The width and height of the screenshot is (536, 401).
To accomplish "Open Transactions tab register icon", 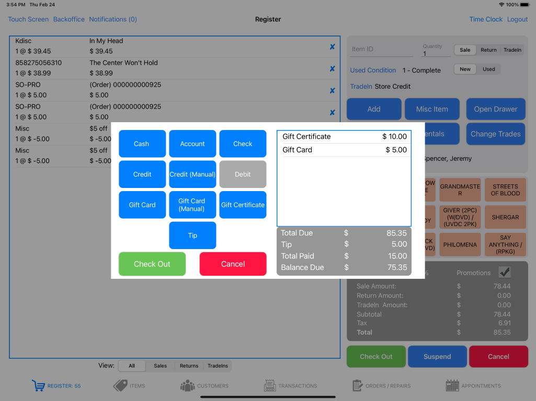I will click(x=270, y=386).
